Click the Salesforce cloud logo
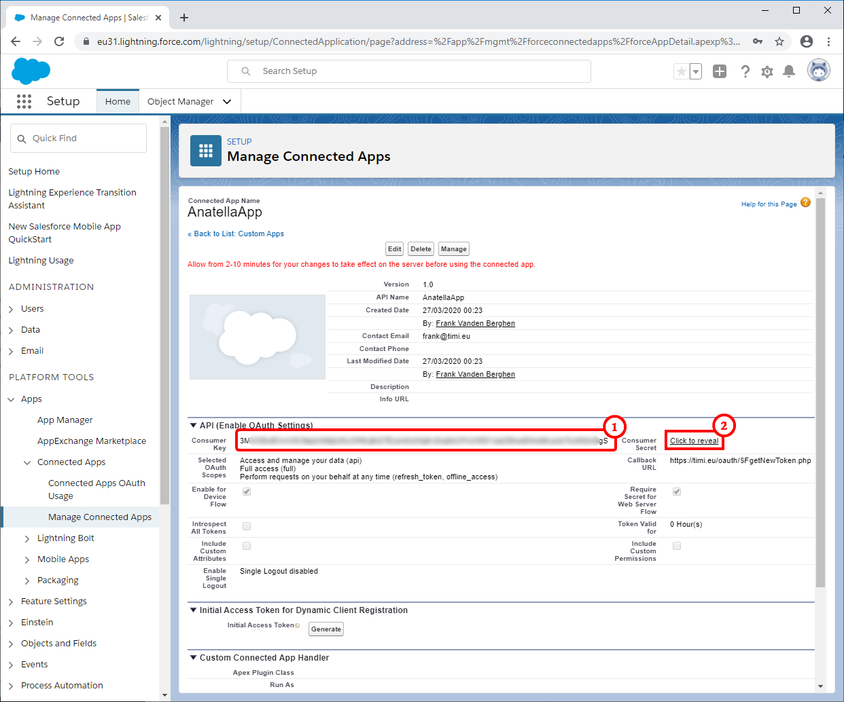 click(31, 71)
